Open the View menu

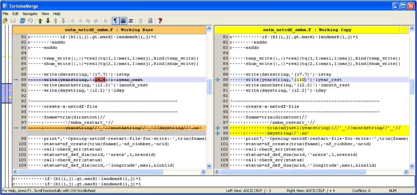click(x=45, y=14)
